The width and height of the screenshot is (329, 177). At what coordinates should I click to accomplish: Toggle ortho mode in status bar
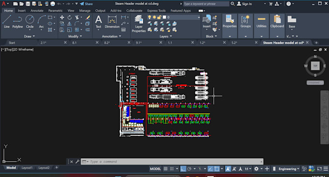[183, 169]
